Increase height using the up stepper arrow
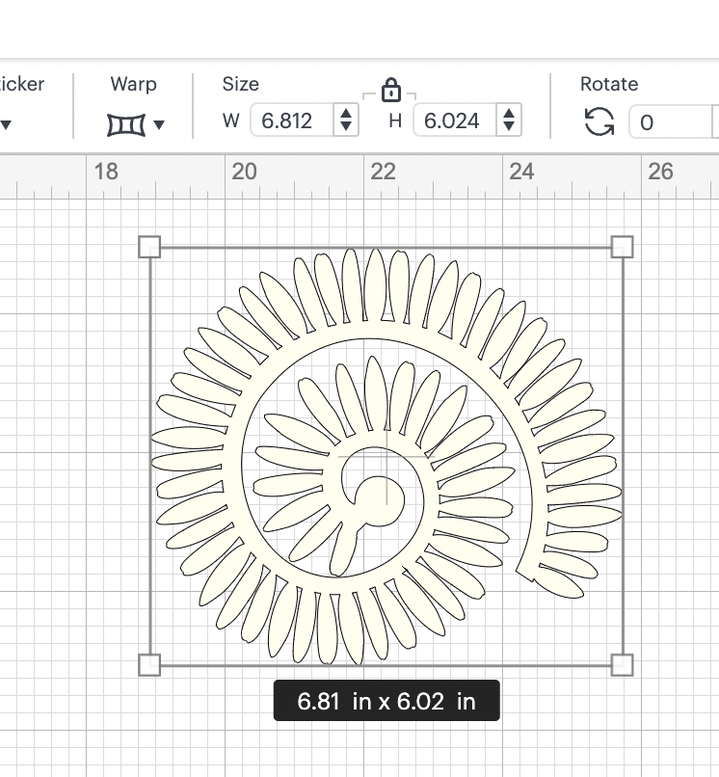This screenshot has width=719, height=777. tap(509, 114)
